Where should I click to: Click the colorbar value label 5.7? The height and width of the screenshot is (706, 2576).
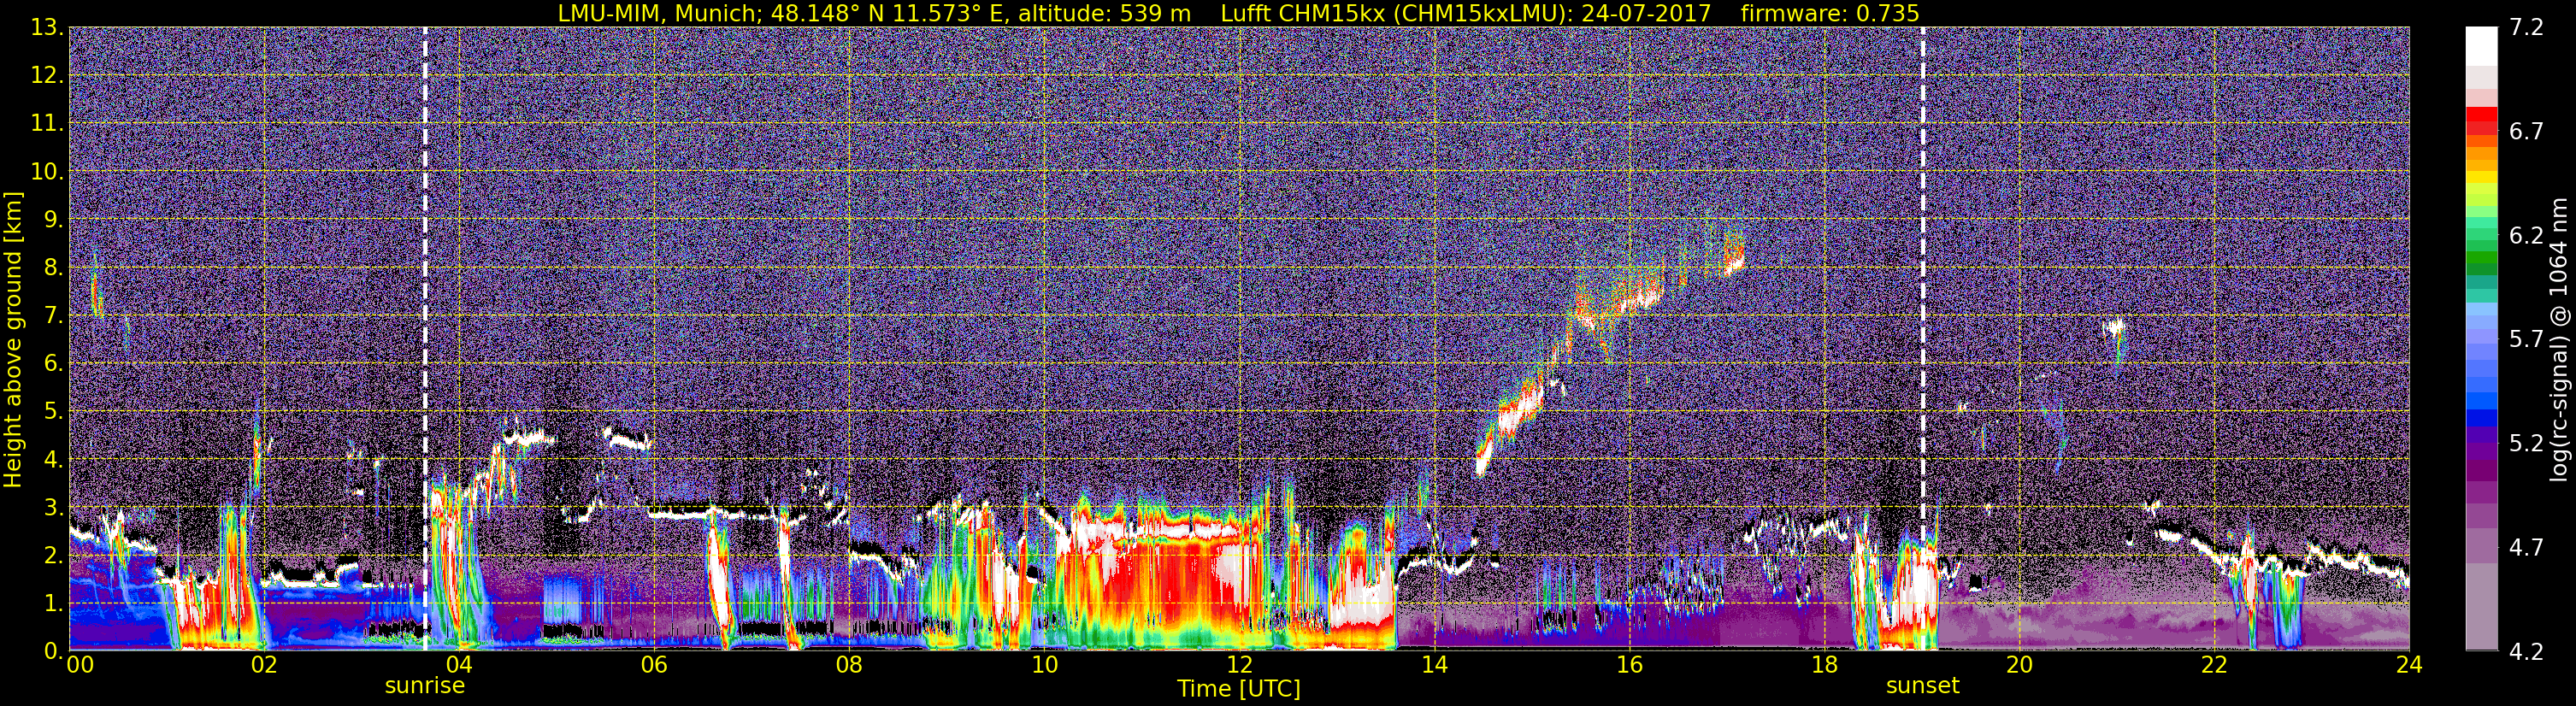2526,340
